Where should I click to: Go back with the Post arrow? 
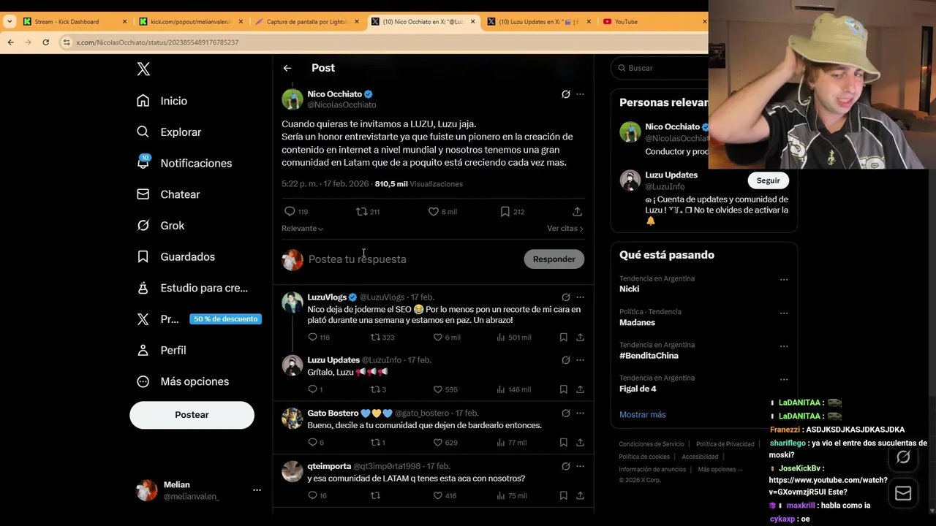click(x=287, y=68)
